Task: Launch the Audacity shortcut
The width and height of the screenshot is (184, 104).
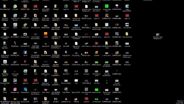Action: (x=76, y=99)
